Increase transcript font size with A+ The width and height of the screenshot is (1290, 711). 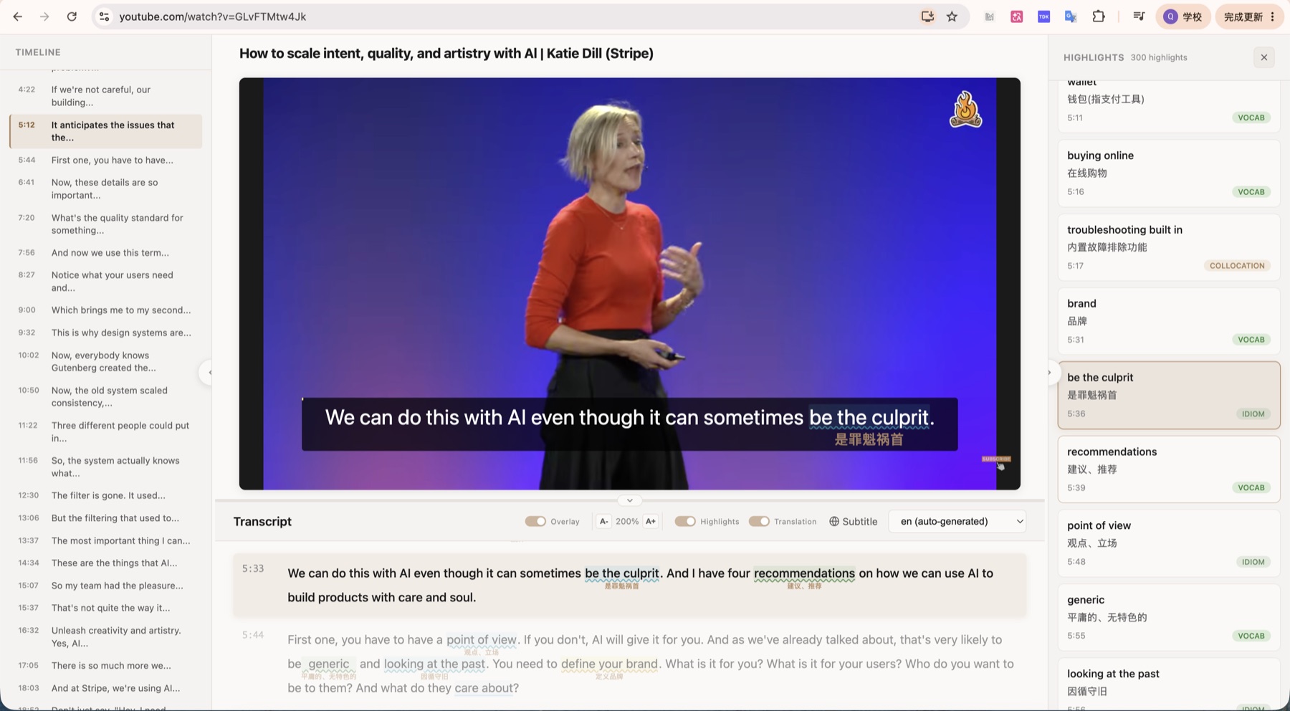coord(651,521)
